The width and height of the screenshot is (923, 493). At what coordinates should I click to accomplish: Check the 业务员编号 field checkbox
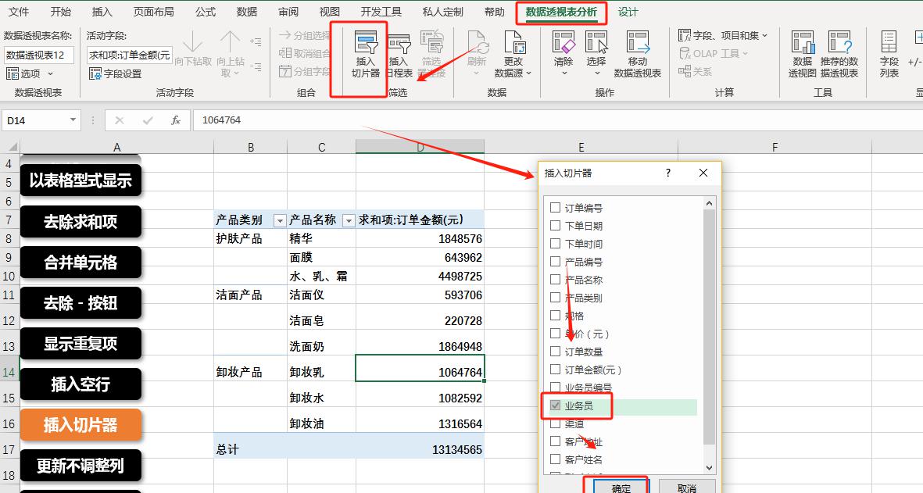pyautogui.click(x=555, y=387)
